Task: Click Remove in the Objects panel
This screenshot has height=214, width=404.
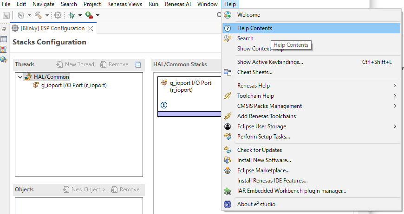Action: pyautogui.click(x=125, y=189)
